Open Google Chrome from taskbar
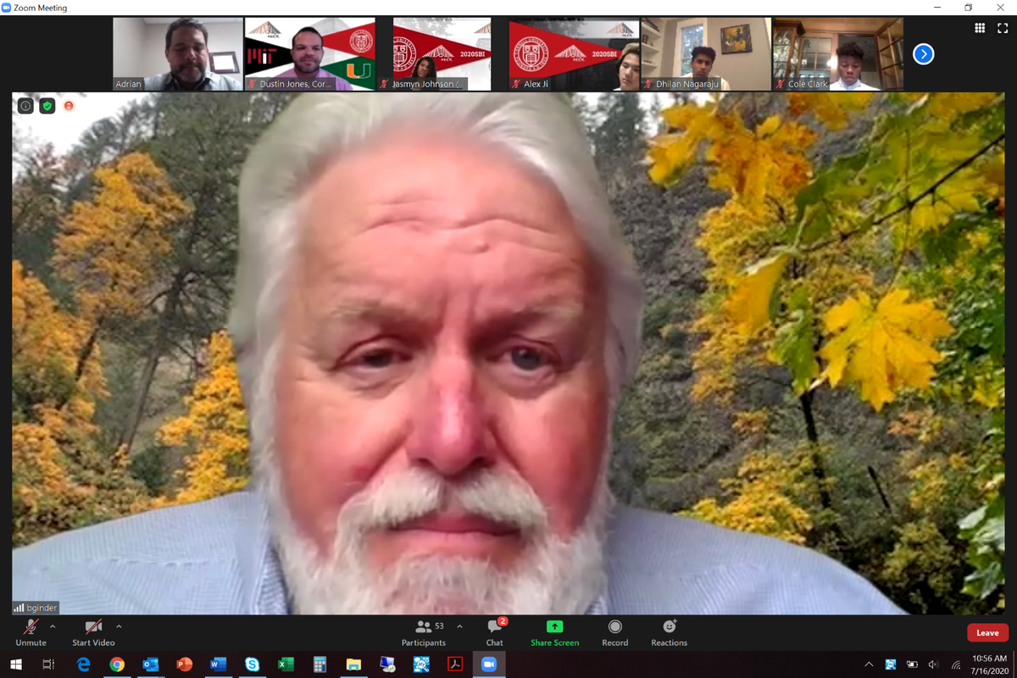This screenshot has height=678, width=1017. tap(117, 665)
